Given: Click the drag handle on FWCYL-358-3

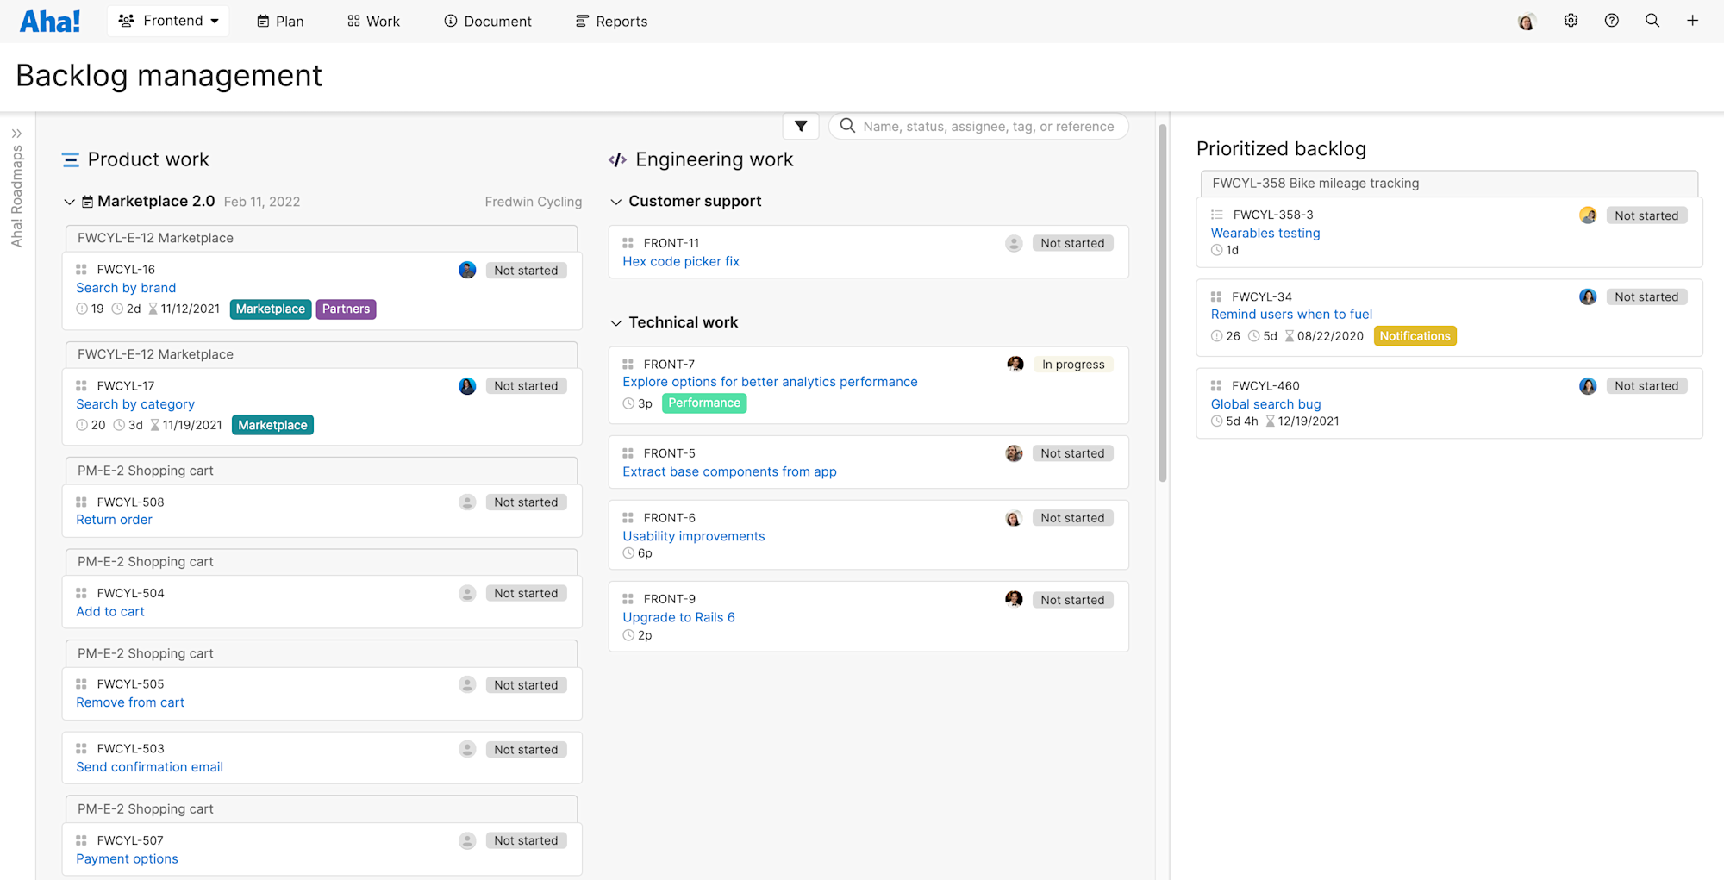Looking at the screenshot, I should [1217, 214].
